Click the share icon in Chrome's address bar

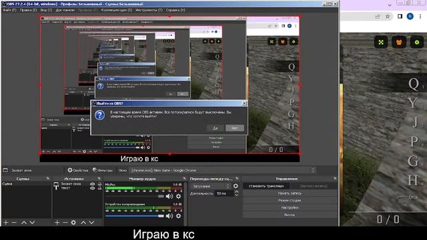click(x=378, y=16)
